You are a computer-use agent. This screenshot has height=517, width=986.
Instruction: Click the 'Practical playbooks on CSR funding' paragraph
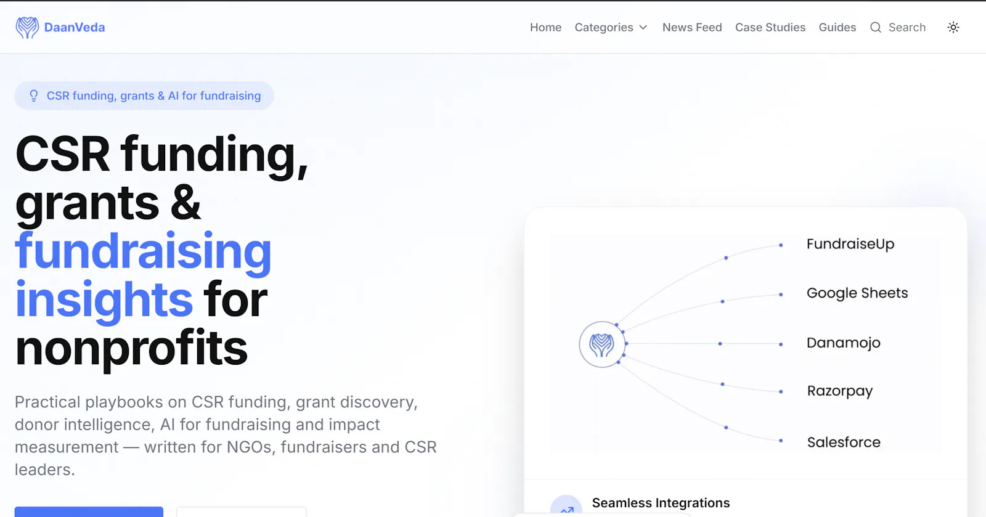tap(226, 436)
